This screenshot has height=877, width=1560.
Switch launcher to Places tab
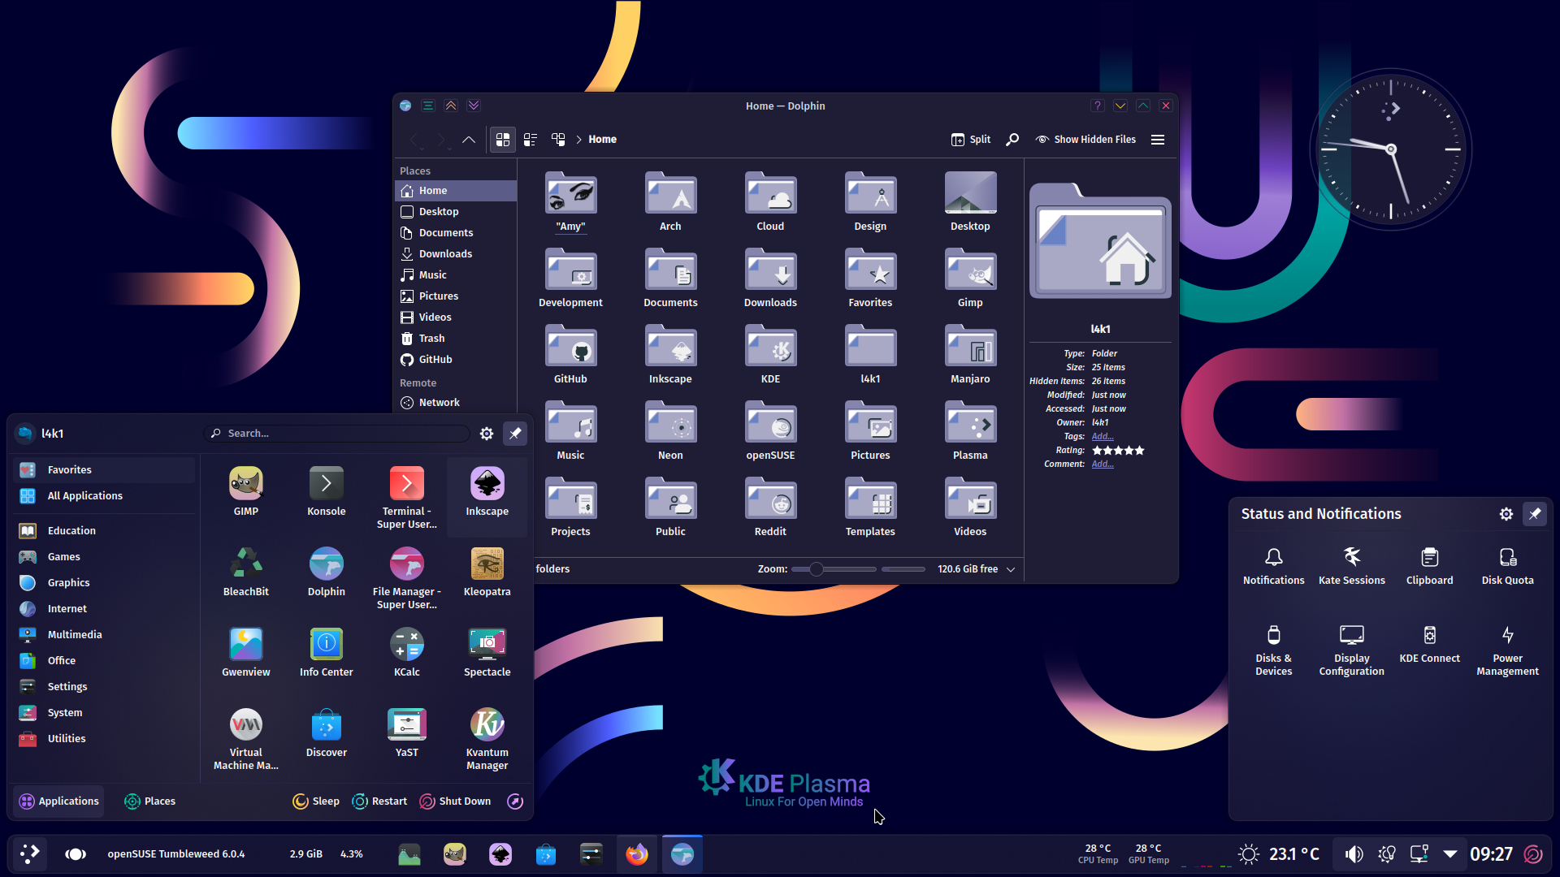tap(149, 801)
